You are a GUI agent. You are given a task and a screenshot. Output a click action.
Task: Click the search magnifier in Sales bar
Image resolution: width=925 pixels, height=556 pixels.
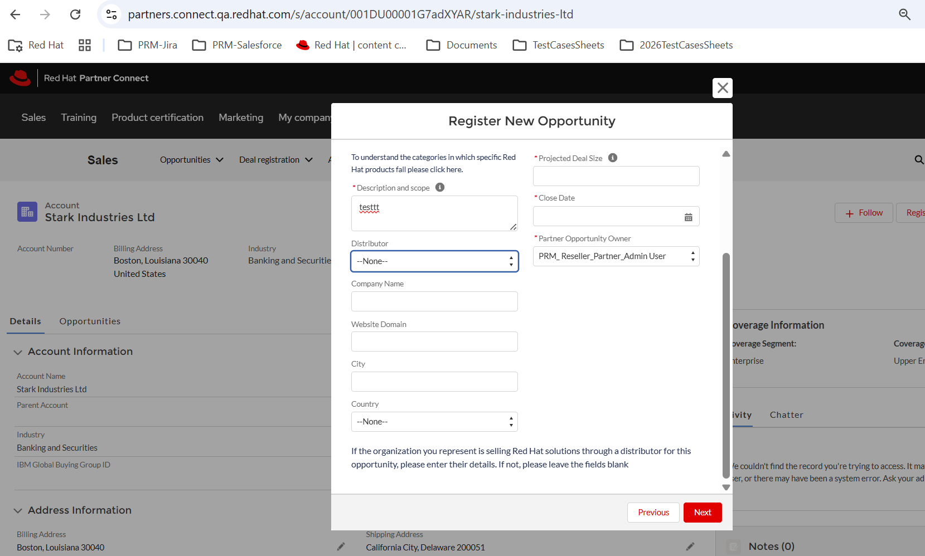tap(919, 160)
